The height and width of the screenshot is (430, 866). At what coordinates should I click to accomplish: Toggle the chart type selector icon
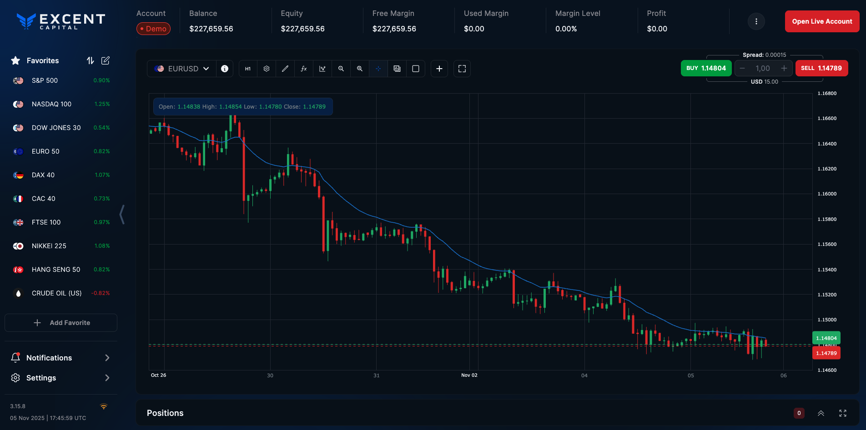322,69
